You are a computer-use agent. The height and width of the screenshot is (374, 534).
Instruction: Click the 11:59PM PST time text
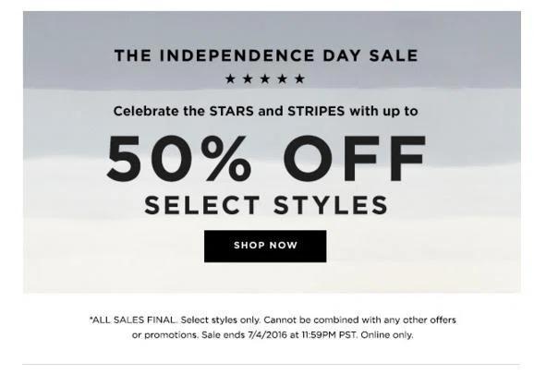point(330,335)
